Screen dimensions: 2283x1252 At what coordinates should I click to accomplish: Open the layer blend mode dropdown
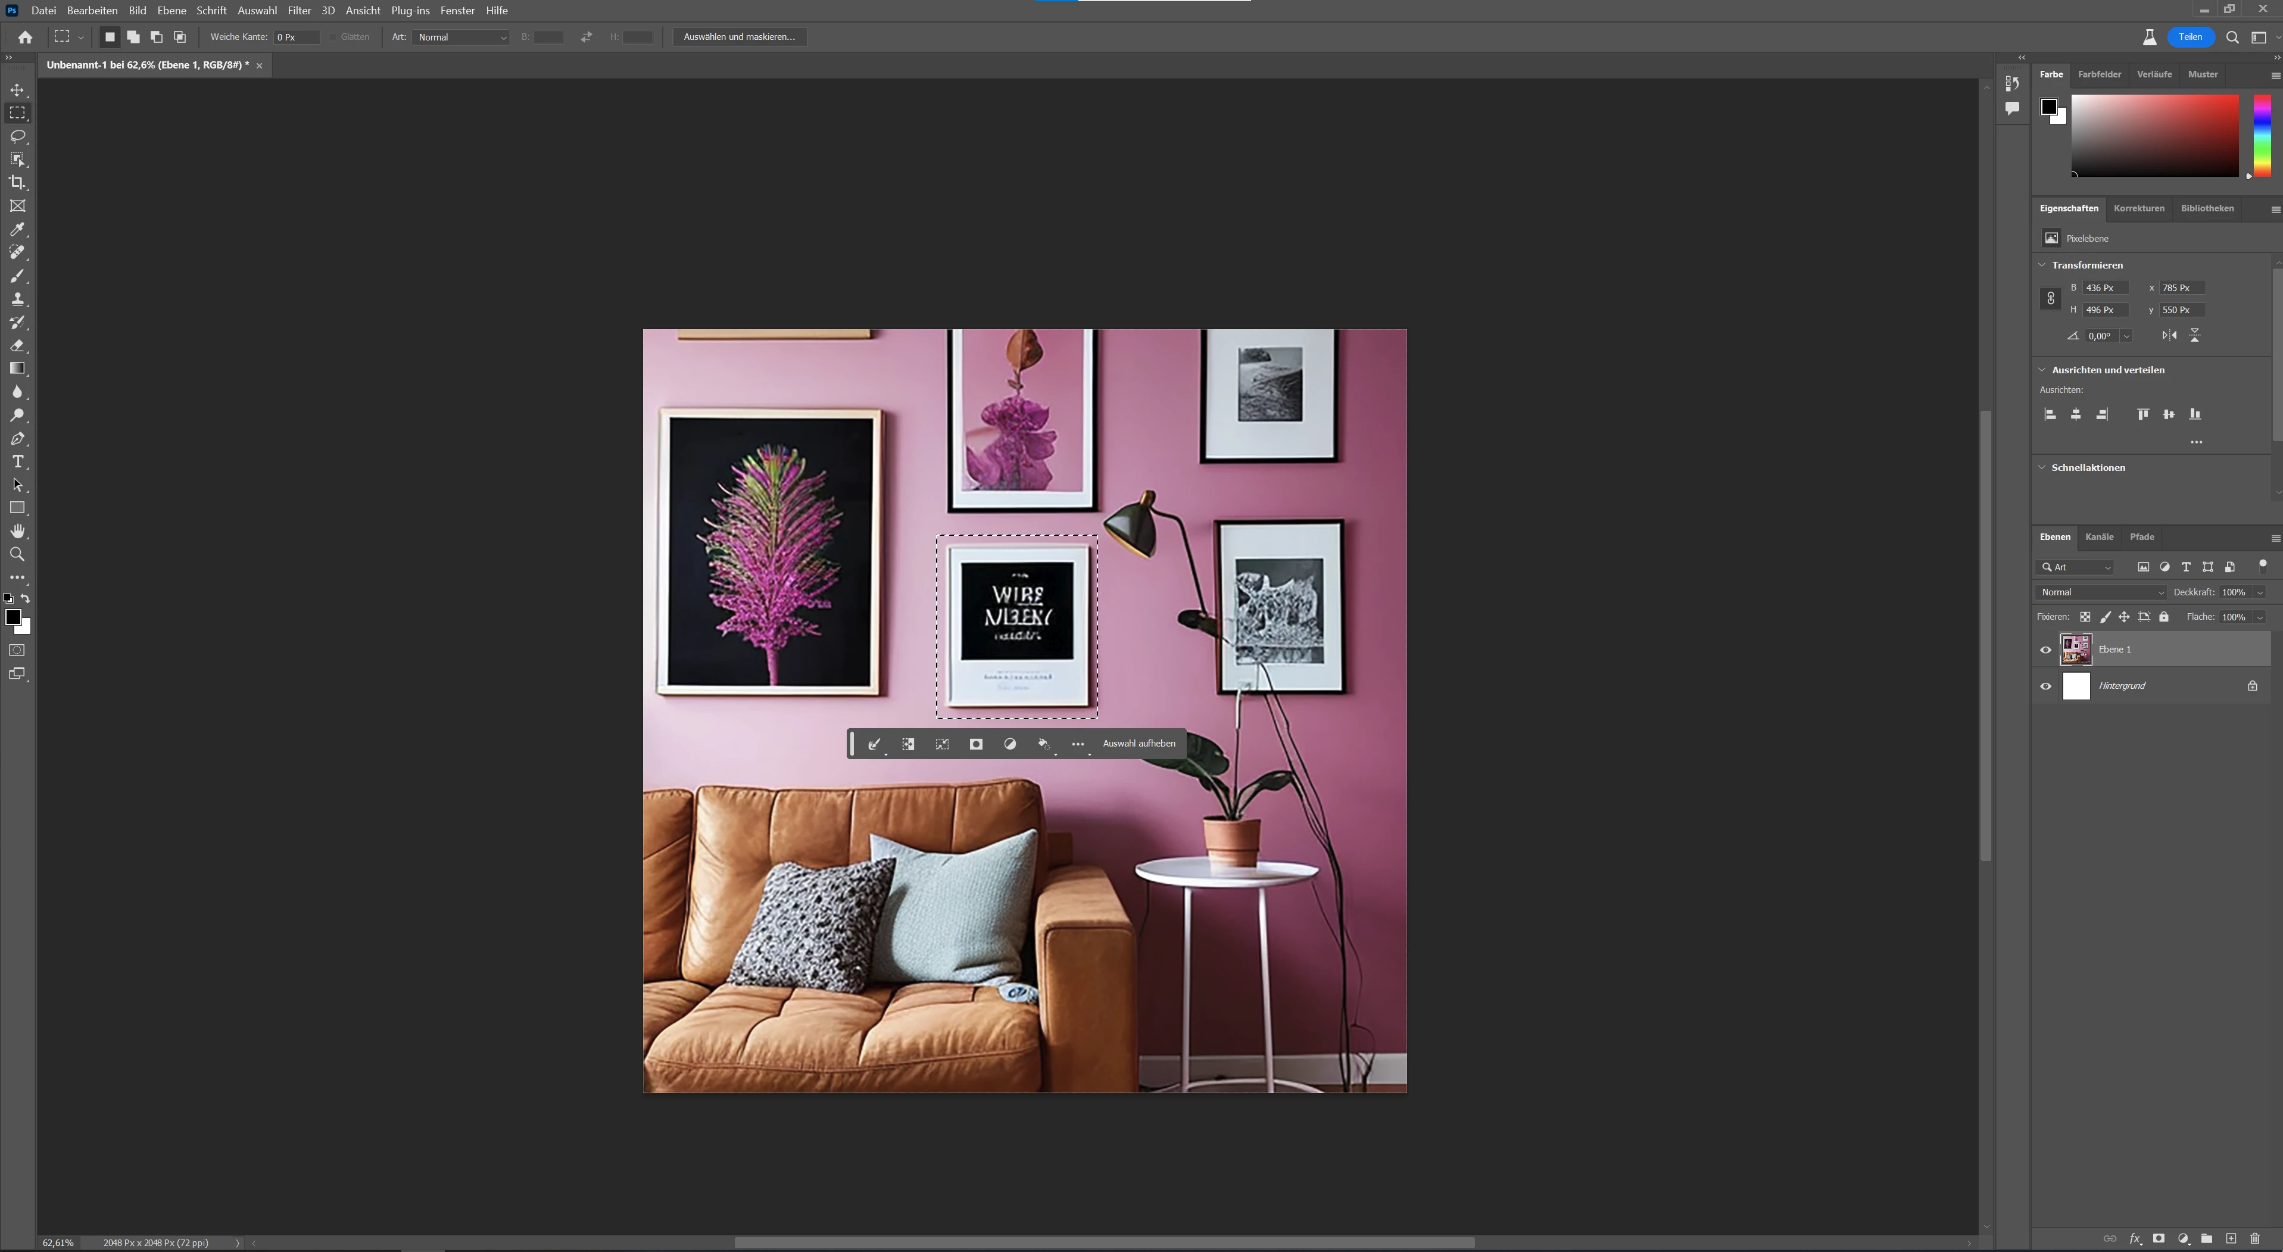click(2100, 592)
